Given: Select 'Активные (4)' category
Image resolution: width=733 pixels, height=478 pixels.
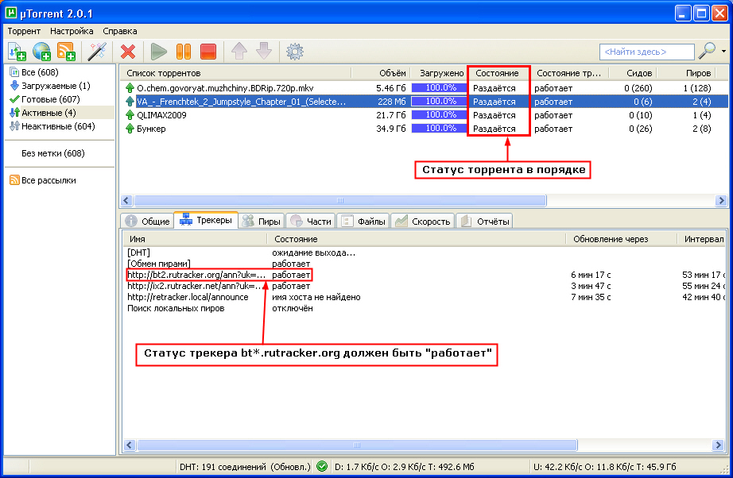Looking at the screenshot, I should coord(48,113).
